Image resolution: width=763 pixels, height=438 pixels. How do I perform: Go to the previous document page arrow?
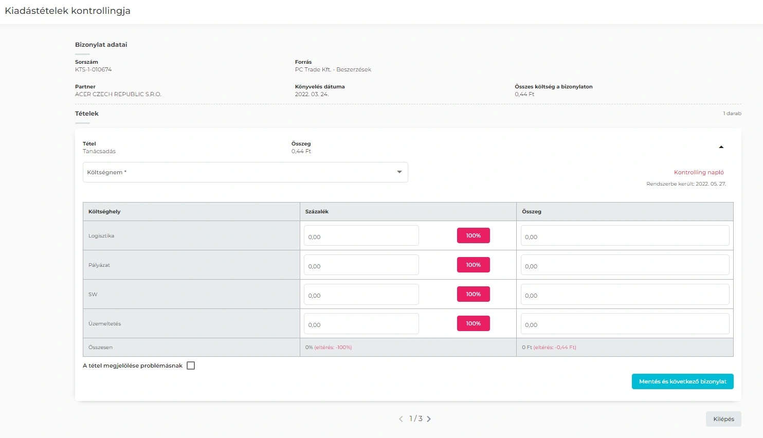pos(401,419)
